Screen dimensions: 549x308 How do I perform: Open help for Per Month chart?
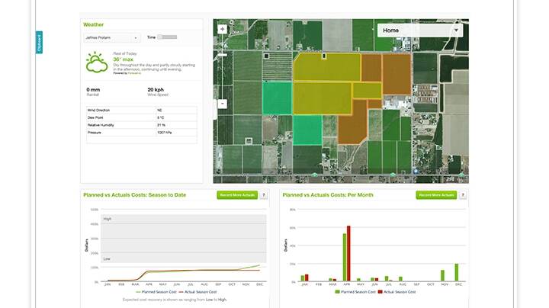[463, 195]
